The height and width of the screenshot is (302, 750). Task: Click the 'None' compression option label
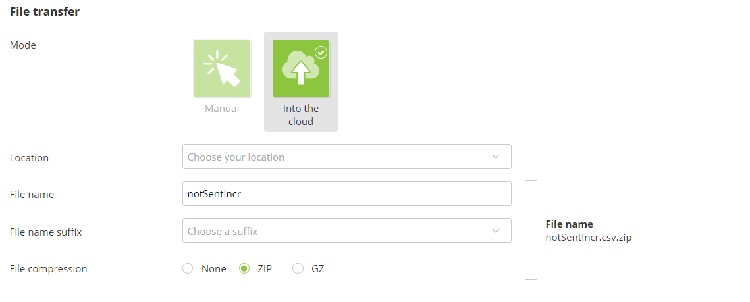pyautogui.click(x=214, y=269)
